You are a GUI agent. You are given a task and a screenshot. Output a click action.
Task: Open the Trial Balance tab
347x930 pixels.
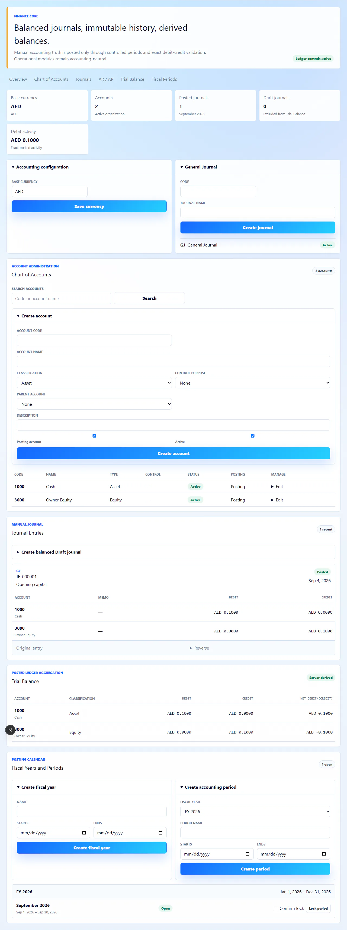[132, 79]
